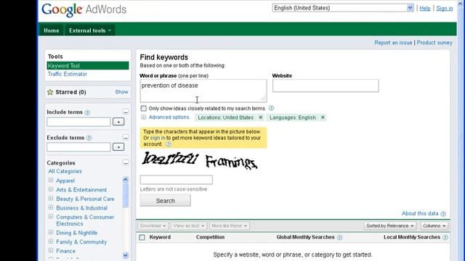465x261 pixels.
Task: Select Keyword Tool in Tools panel
Action: (x=88, y=66)
